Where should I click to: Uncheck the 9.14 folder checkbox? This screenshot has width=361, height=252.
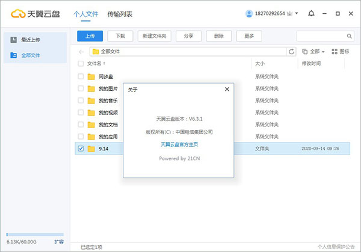pos(81,149)
